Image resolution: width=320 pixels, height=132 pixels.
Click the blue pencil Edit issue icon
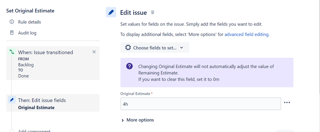click(111, 12)
